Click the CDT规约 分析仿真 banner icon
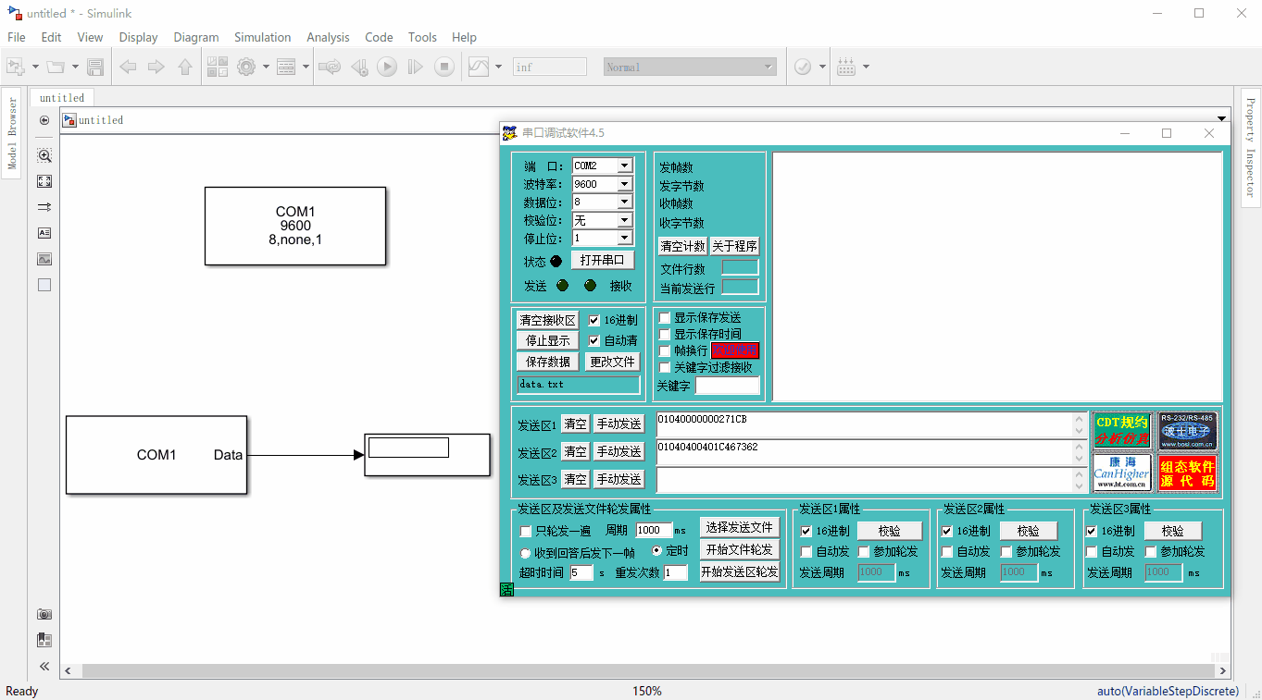1262x700 pixels. [1121, 430]
